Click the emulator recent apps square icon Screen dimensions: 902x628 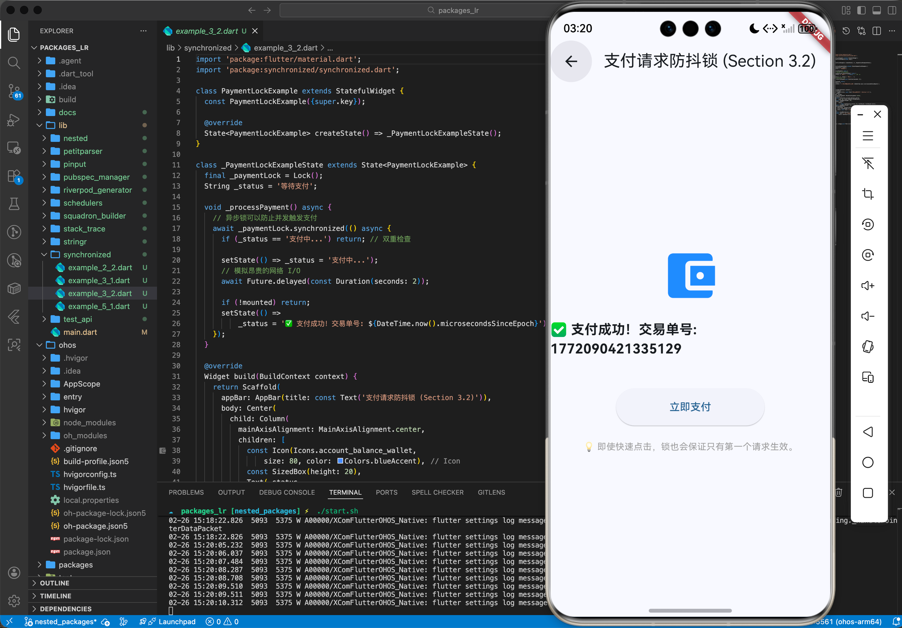pos(868,493)
